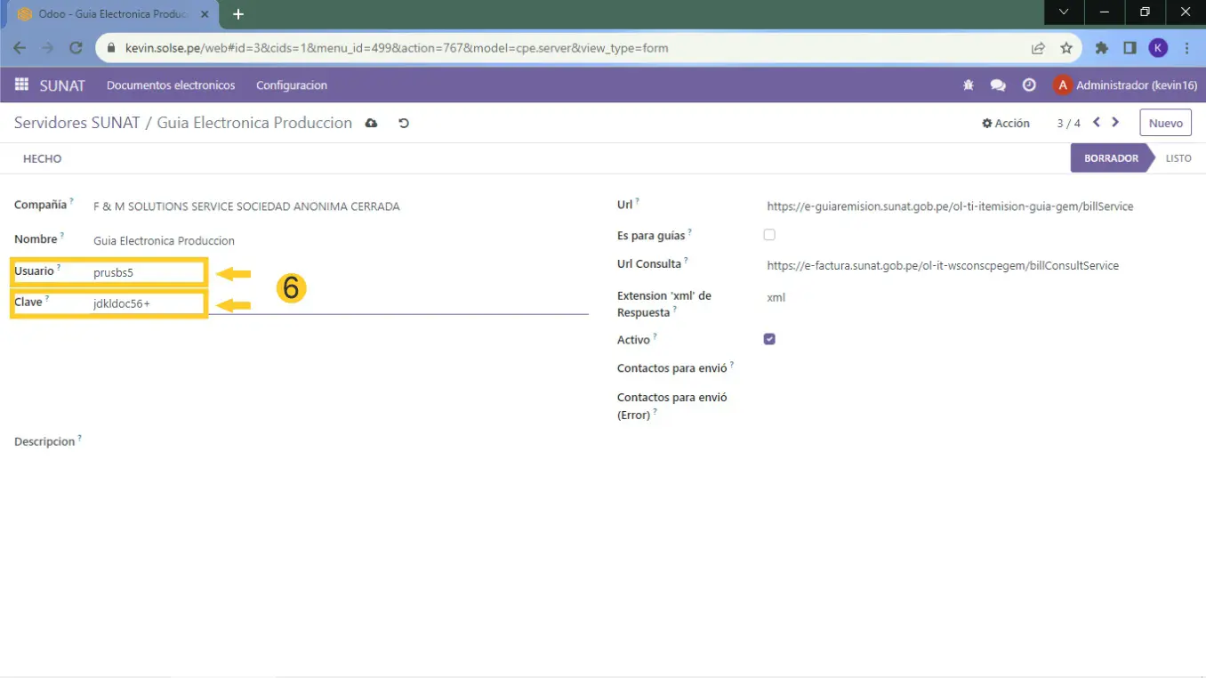
Task: Open the Acción dropdown menu
Action: 1006,124
